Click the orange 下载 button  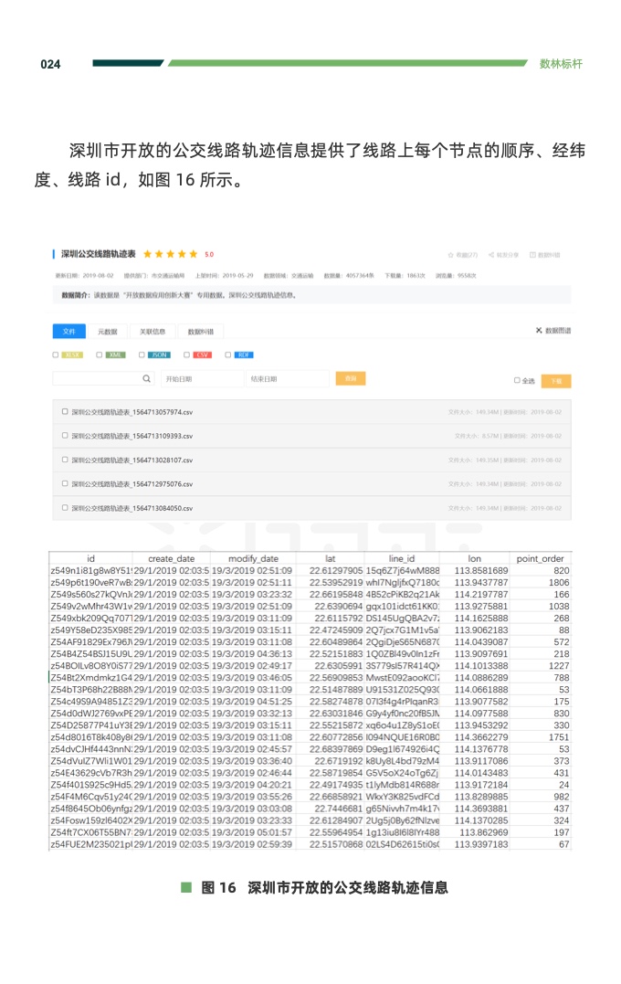pyautogui.click(x=556, y=381)
